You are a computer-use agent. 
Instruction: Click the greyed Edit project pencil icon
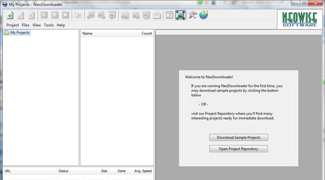point(21,15)
